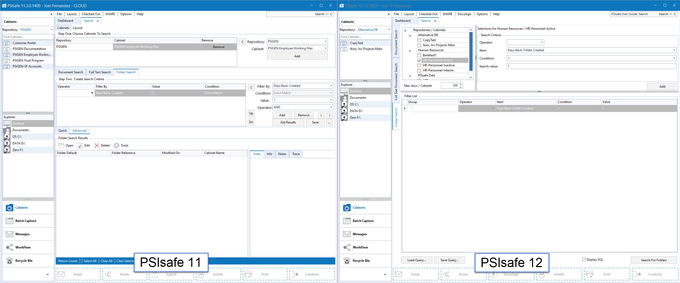This screenshot has width=680, height=283.
Task: Check the HR-Personnel-Inactive cabinet checkbox
Action: (419, 65)
